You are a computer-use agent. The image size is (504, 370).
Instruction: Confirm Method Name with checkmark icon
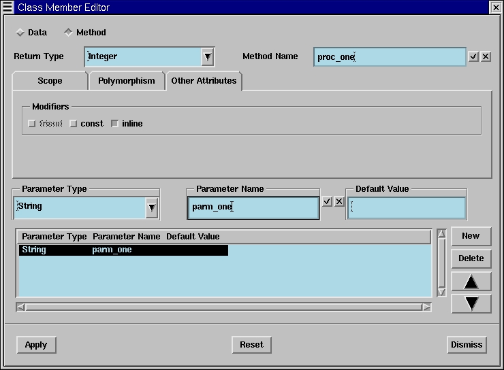473,57
